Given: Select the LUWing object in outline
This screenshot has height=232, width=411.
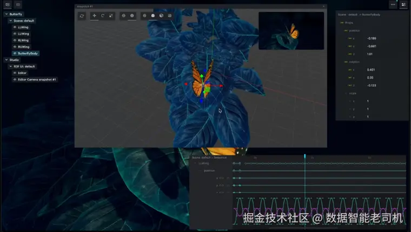Looking at the screenshot, I should click(x=21, y=34).
